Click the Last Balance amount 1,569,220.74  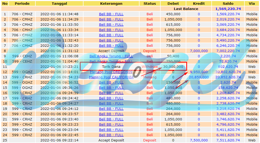click(x=228, y=9)
